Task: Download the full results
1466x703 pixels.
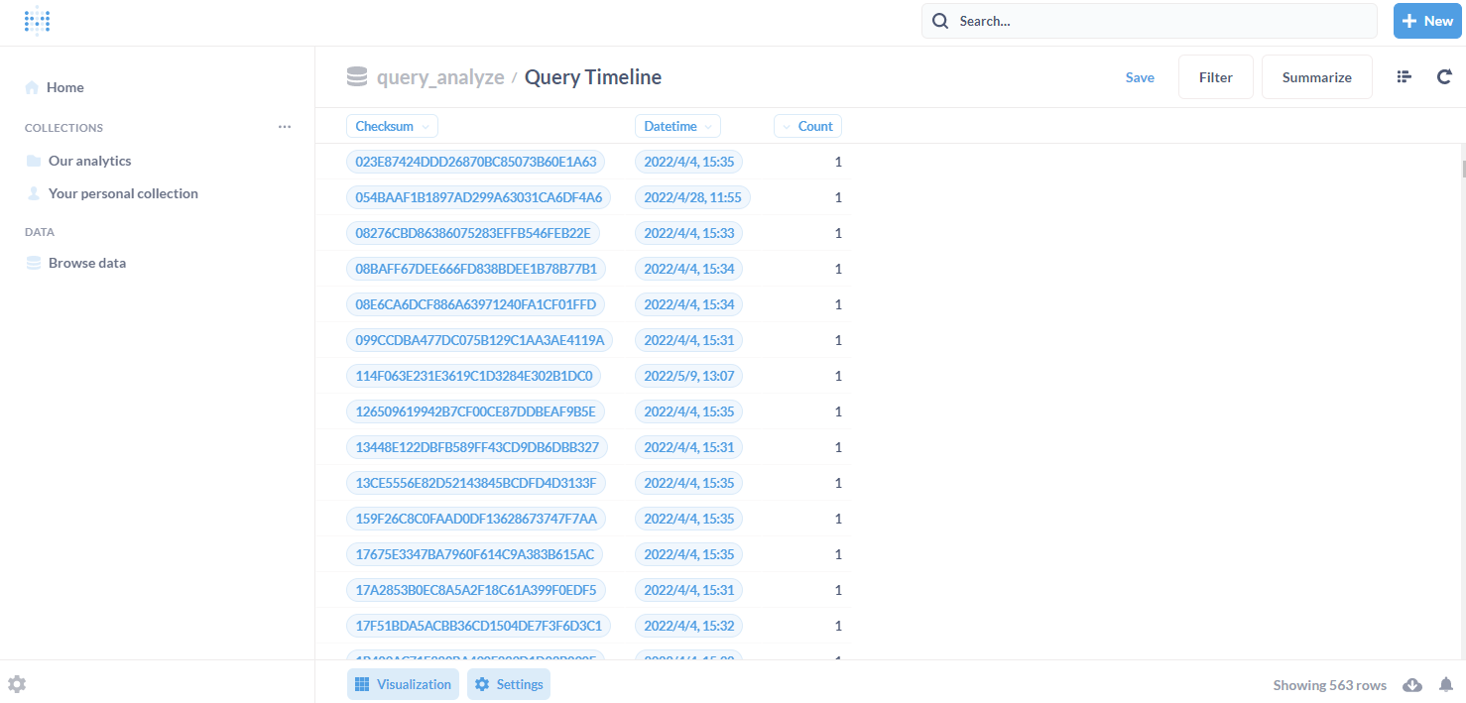Action: click(x=1412, y=685)
